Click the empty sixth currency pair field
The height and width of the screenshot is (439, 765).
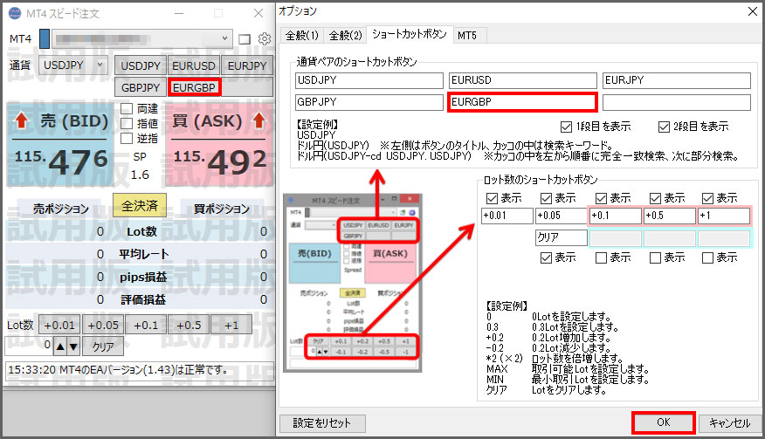677,102
